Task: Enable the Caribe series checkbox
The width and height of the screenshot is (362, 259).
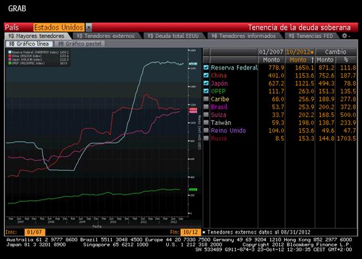Action: pos(206,99)
